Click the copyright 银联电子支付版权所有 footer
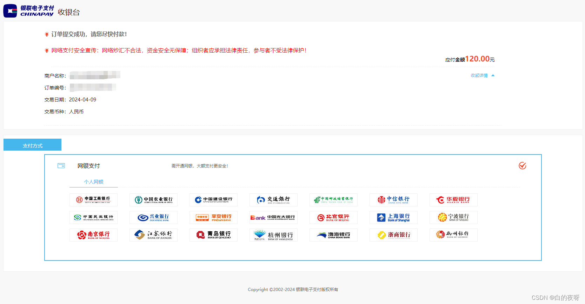Image resolution: width=585 pixels, height=304 pixels. tap(293, 290)
